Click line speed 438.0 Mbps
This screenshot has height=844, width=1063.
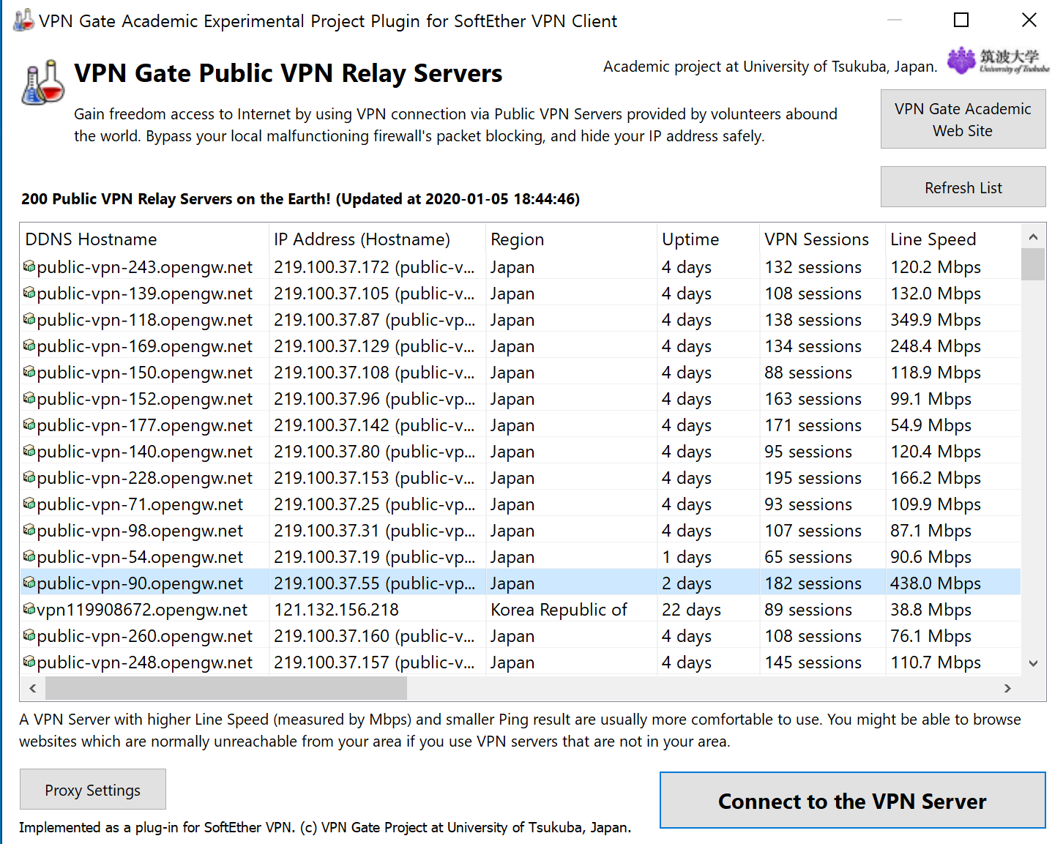[x=936, y=583]
